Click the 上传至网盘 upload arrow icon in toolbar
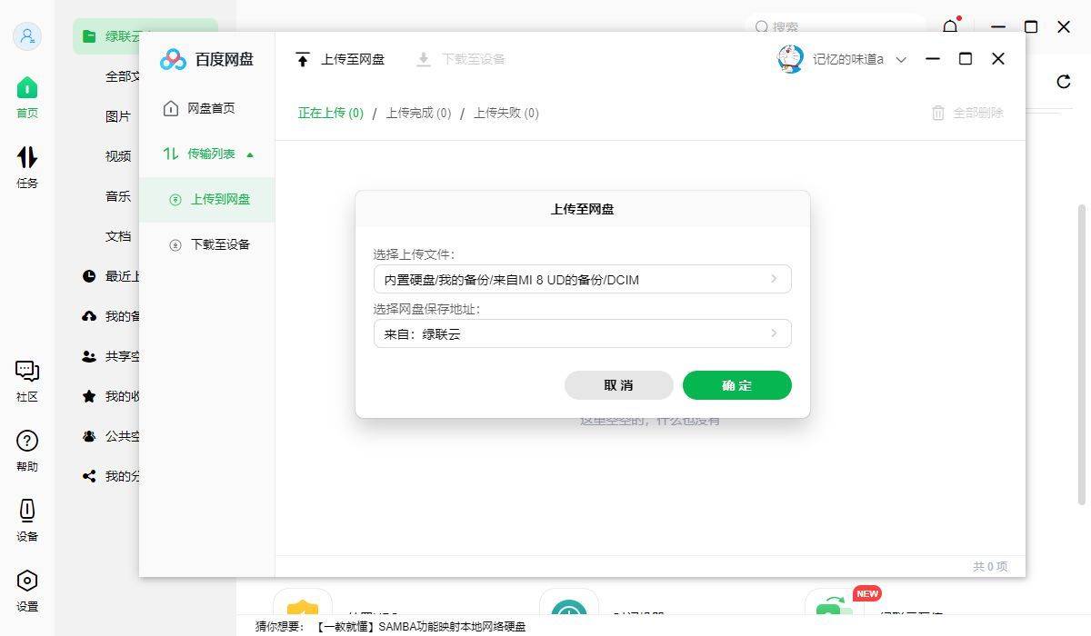1091x636 pixels. [303, 59]
